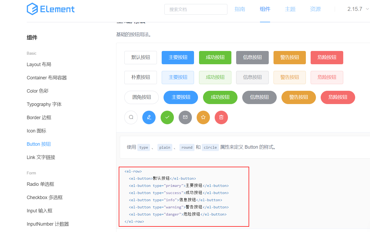The image size is (370, 232).
Task: Click the 'circle' code tag
Action: [x=210, y=147]
